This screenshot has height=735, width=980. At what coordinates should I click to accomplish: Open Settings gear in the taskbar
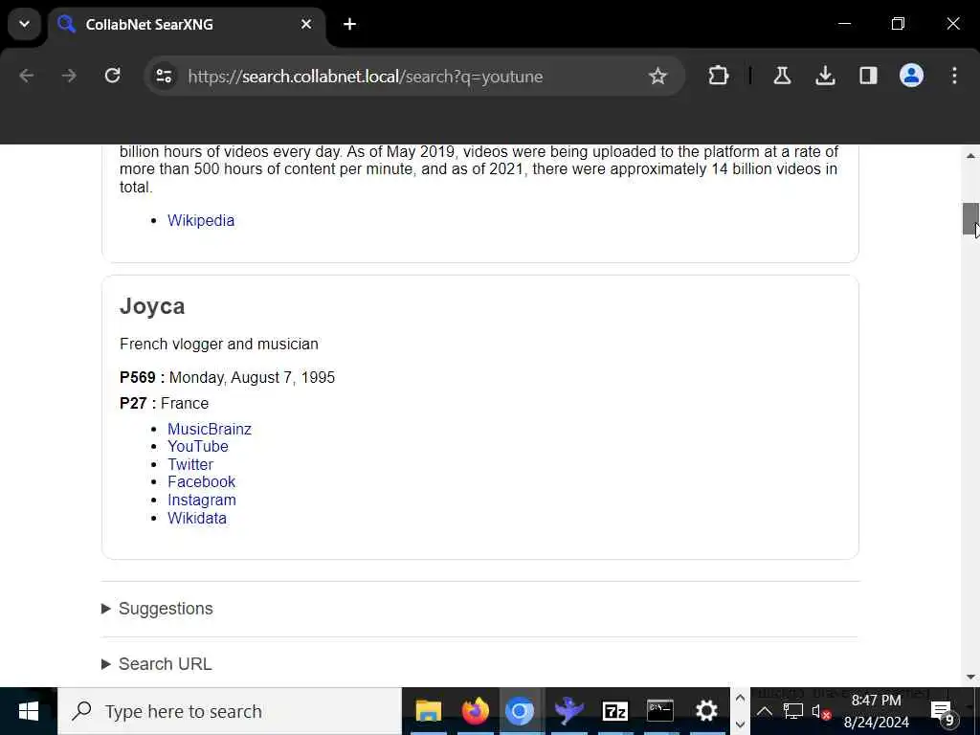click(x=707, y=711)
